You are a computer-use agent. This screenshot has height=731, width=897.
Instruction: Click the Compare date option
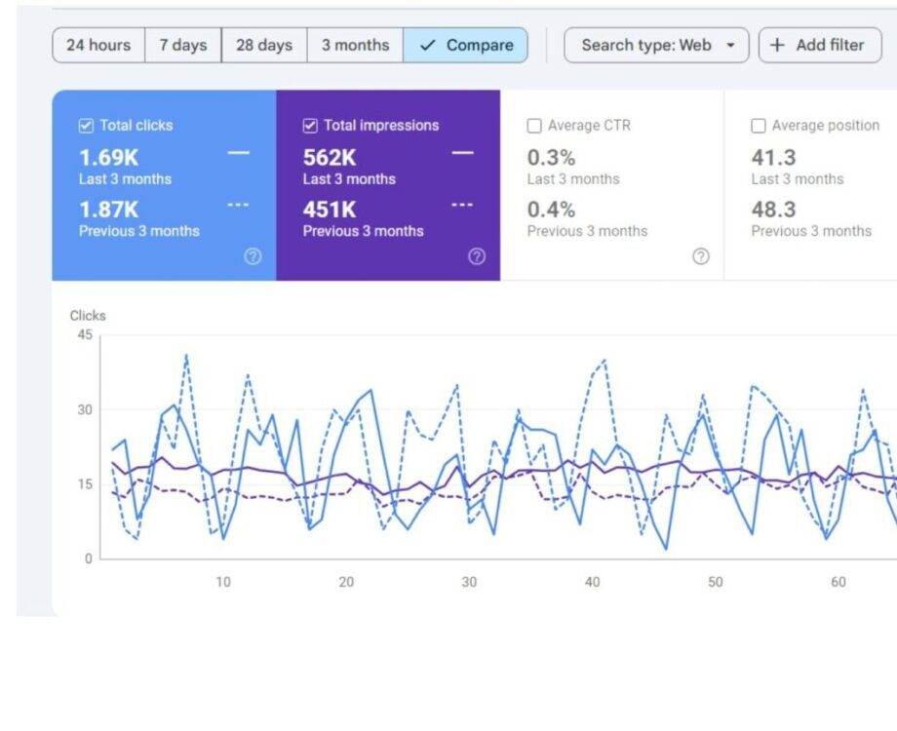[x=466, y=45]
